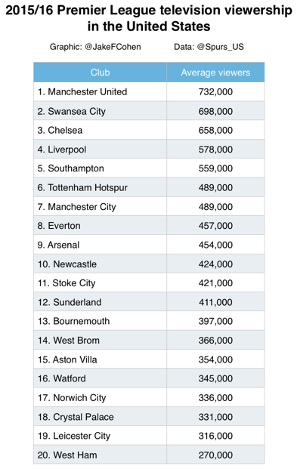Click the @JakeFCohen graphic credit
The width and height of the screenshot is (297, 469).
click(113, 47)
